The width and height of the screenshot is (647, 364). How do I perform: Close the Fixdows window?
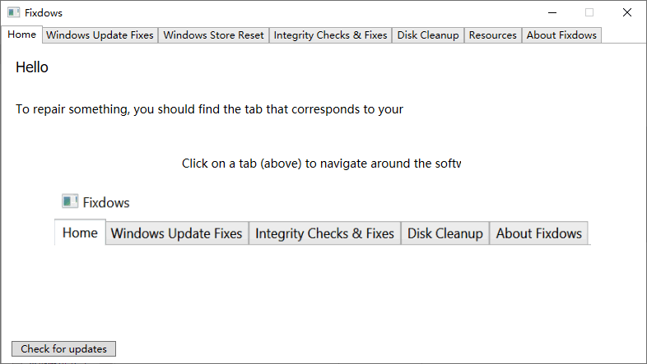[x=627, y=13]
